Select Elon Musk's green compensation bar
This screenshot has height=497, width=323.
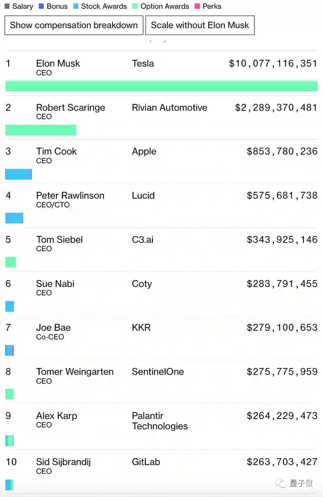pos(161,86)
